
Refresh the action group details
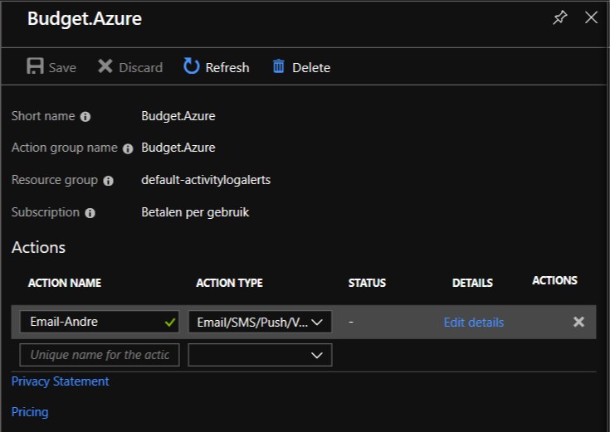point(217,67)
